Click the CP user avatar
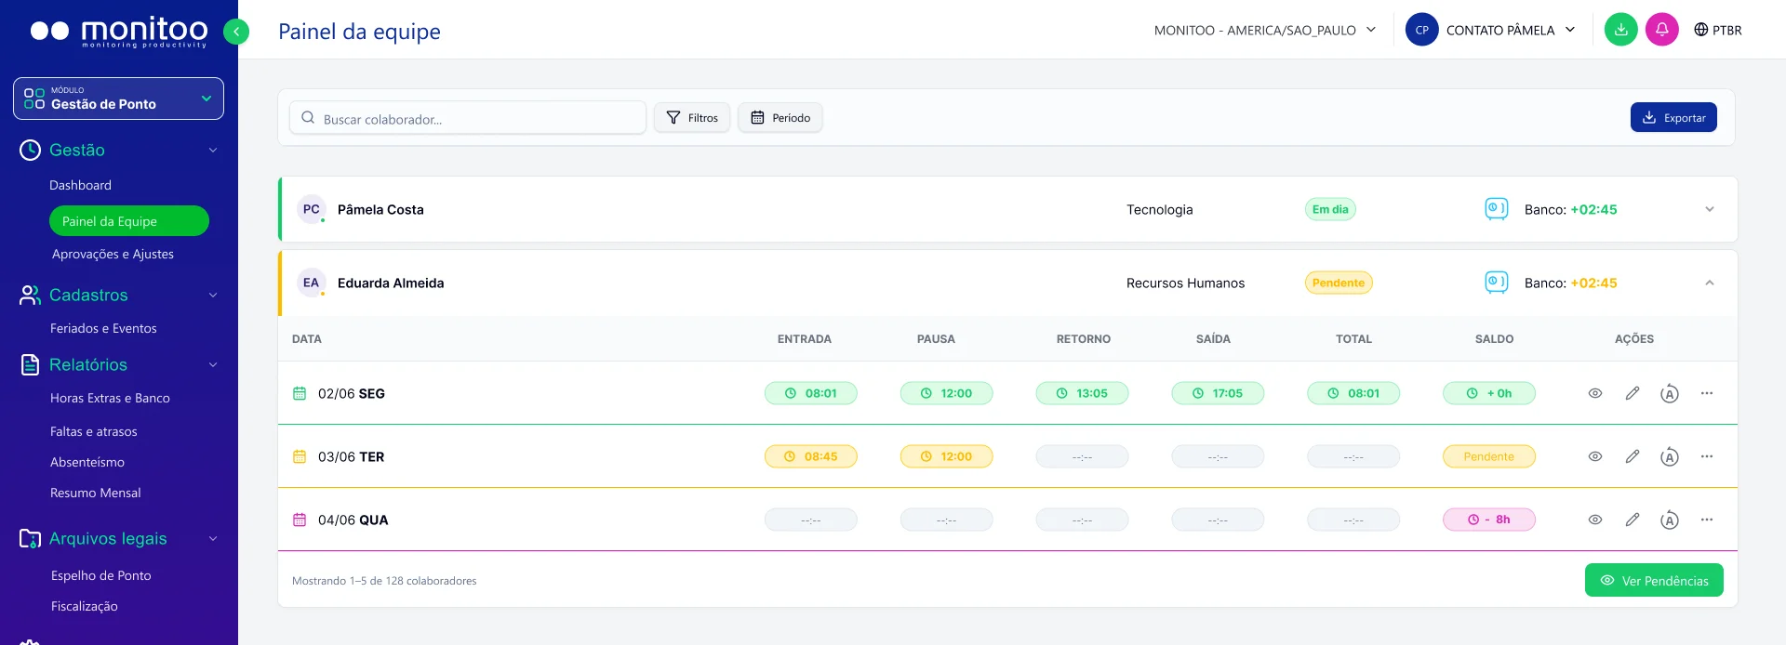Image resolution: width=1786 pixels, height=645 pixels. coord(1421,30)
